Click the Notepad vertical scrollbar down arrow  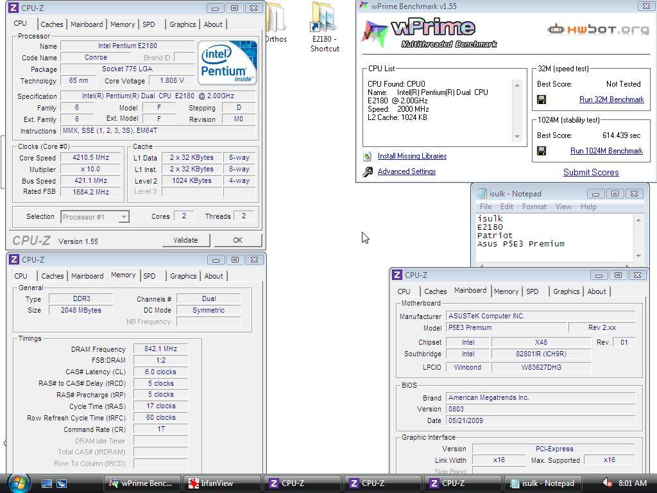(638, 256)
